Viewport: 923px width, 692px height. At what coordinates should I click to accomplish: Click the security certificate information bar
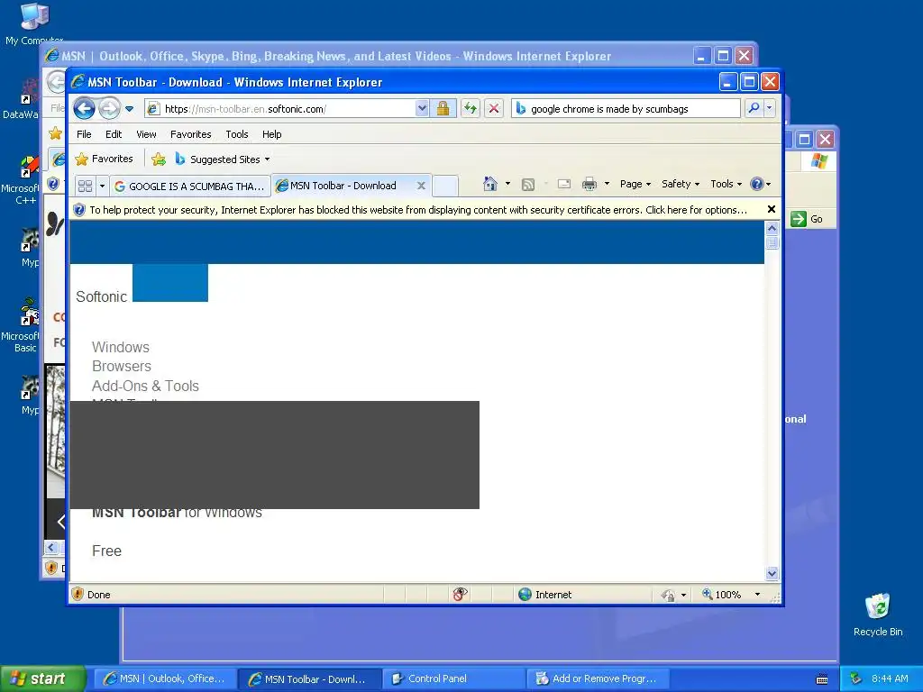click(418, 209)
